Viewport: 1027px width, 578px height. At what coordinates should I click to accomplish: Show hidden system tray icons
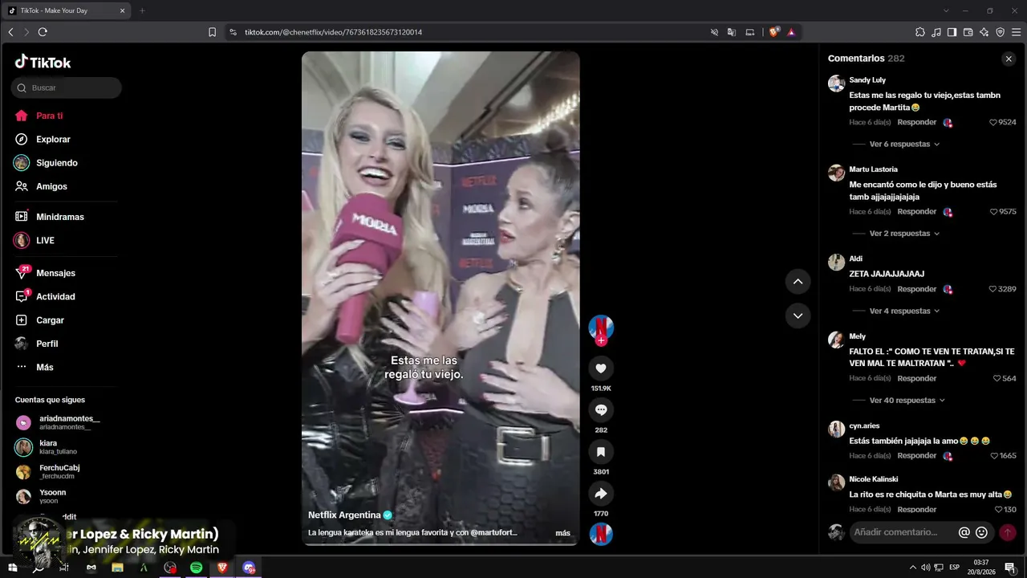click(x=912, y=568)
